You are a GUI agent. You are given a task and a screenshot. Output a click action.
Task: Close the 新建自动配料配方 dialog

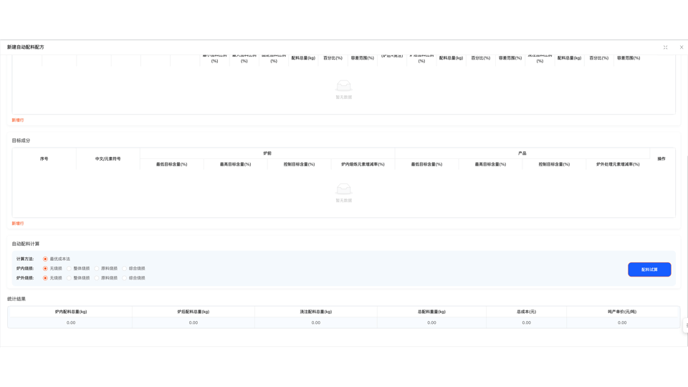(682, 47)
